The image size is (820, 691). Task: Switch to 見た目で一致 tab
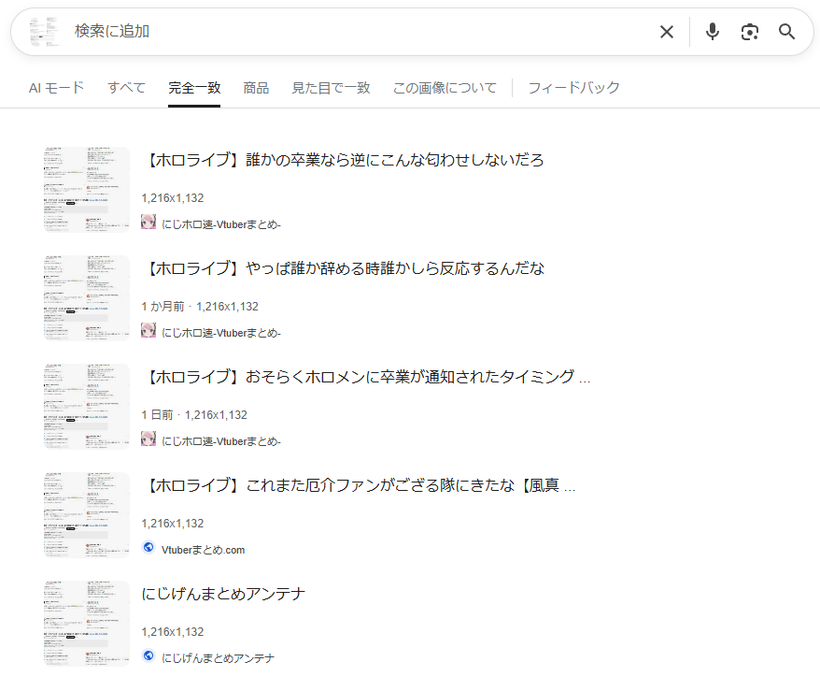point(331,88)
